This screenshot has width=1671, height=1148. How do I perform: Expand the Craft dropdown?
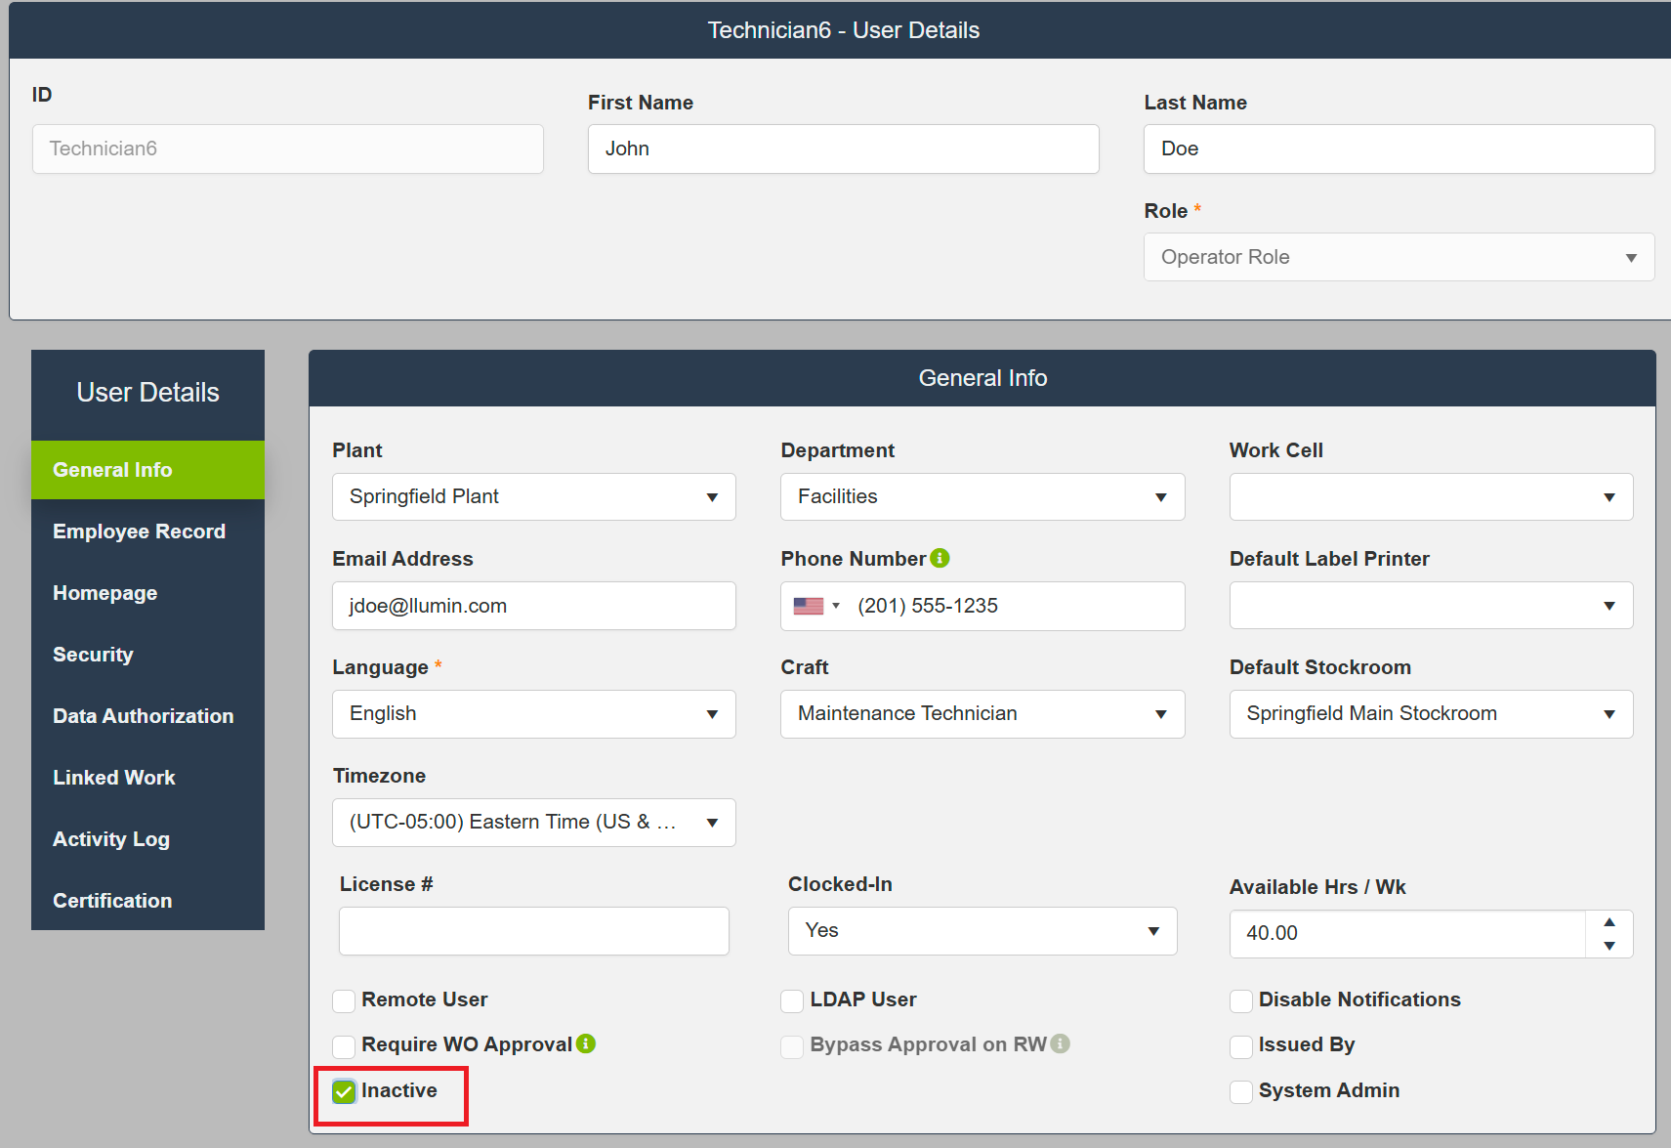[982, 714]
